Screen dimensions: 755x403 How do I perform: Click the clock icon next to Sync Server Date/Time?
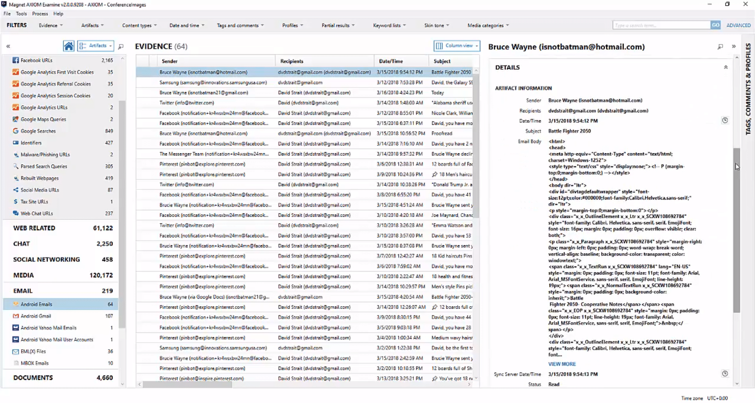725,374
